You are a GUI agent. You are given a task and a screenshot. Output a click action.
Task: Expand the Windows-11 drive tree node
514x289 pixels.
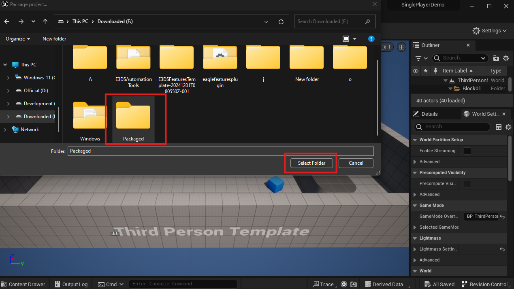pos(9,78)
